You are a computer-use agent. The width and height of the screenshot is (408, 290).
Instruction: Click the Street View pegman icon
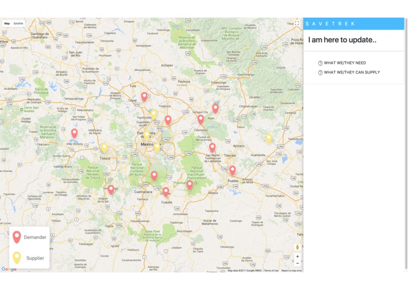point(298,247)
